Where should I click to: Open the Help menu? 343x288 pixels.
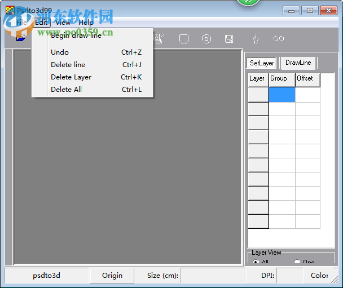tap(86, 23)
